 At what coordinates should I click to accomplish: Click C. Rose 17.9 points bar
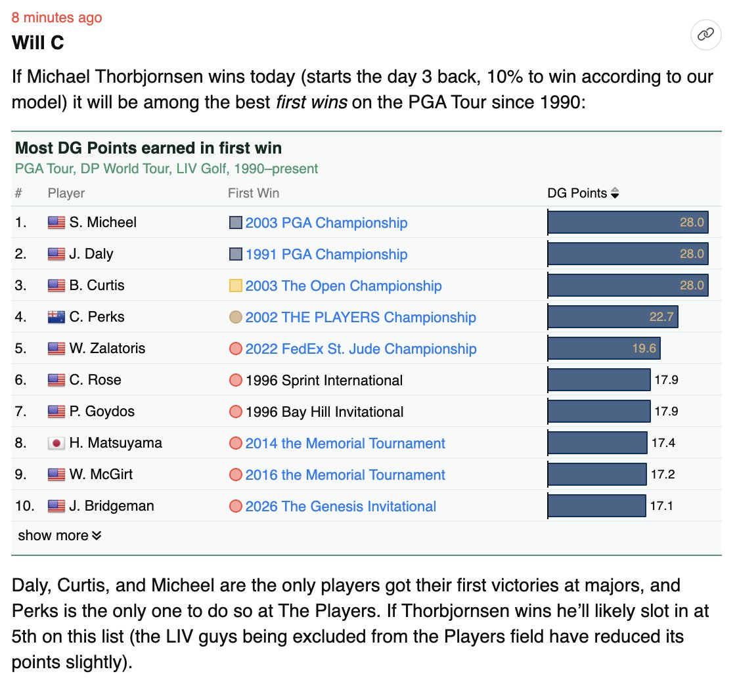[x=599, y=379]
